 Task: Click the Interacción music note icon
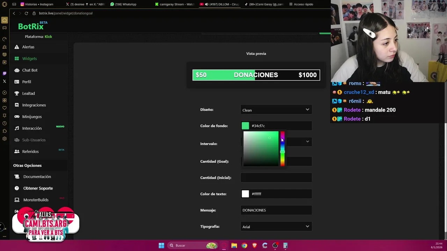click(x=17, y=128)
